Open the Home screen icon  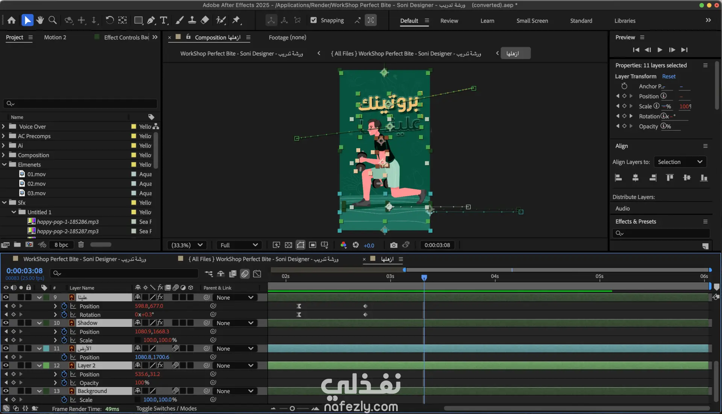pos(12,20)
